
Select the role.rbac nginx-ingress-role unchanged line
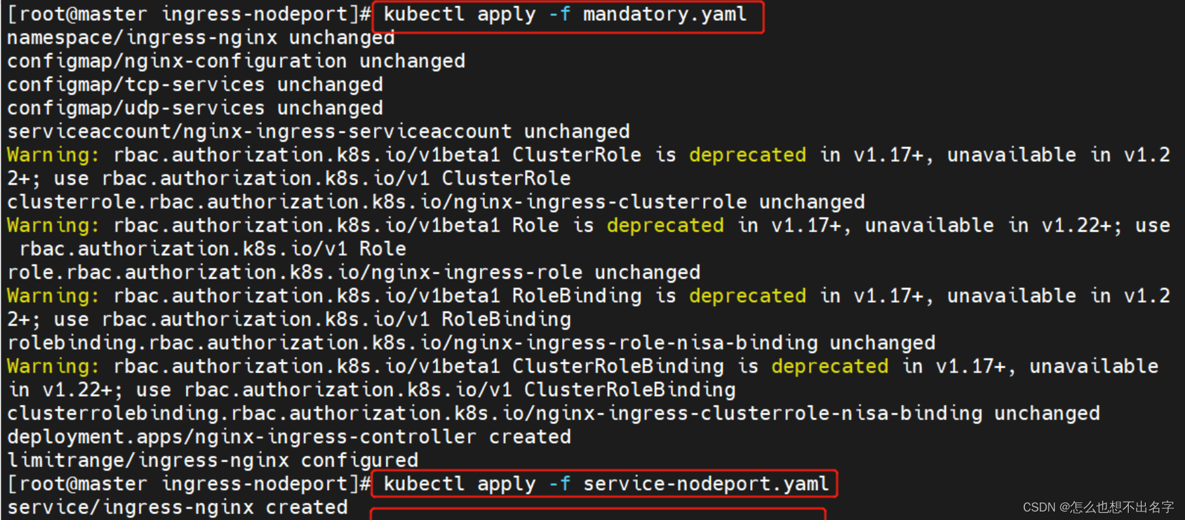354,273
